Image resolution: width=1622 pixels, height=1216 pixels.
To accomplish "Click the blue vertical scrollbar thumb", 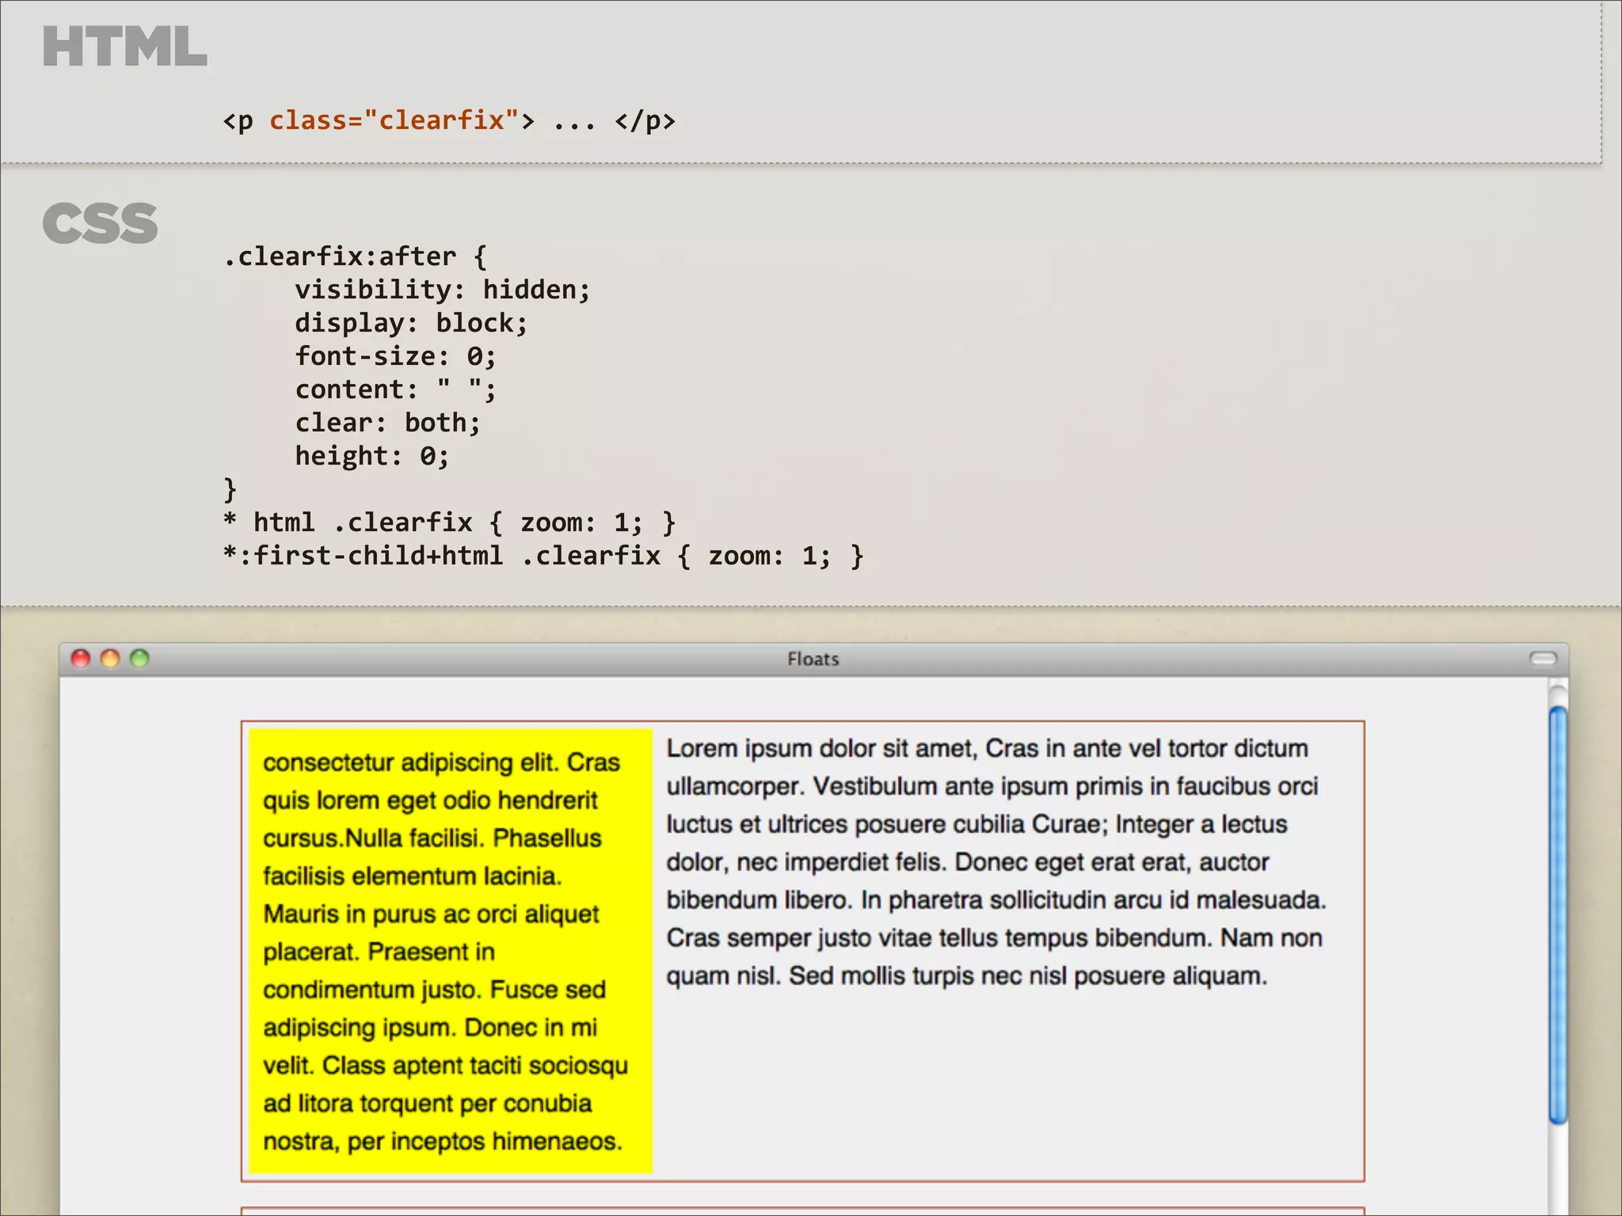I will [1558, 914].
